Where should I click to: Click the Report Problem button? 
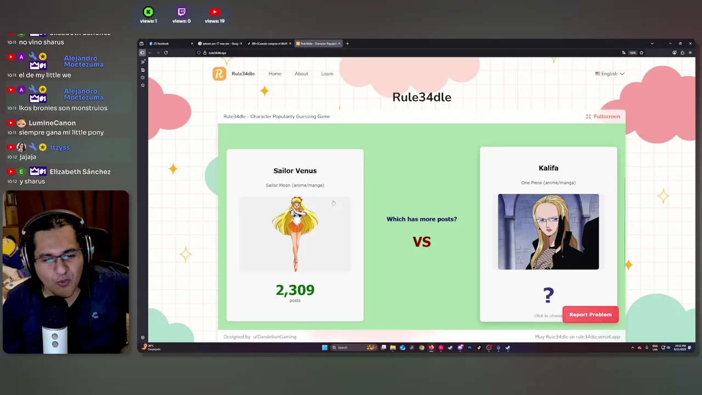pos(590,314)
